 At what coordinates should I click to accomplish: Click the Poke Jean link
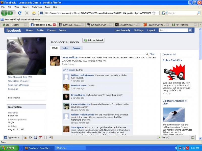coord(13,89)
